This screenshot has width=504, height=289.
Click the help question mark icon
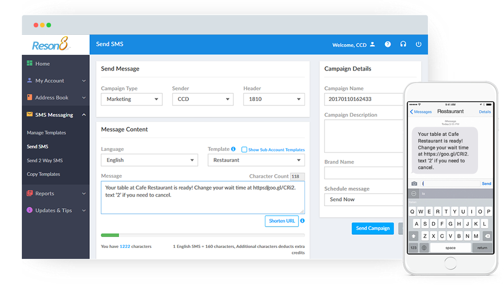point(387,45)
